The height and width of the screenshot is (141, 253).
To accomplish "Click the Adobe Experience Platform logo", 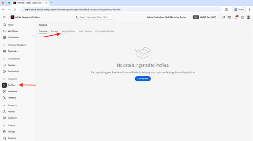I will click(12, 17).
